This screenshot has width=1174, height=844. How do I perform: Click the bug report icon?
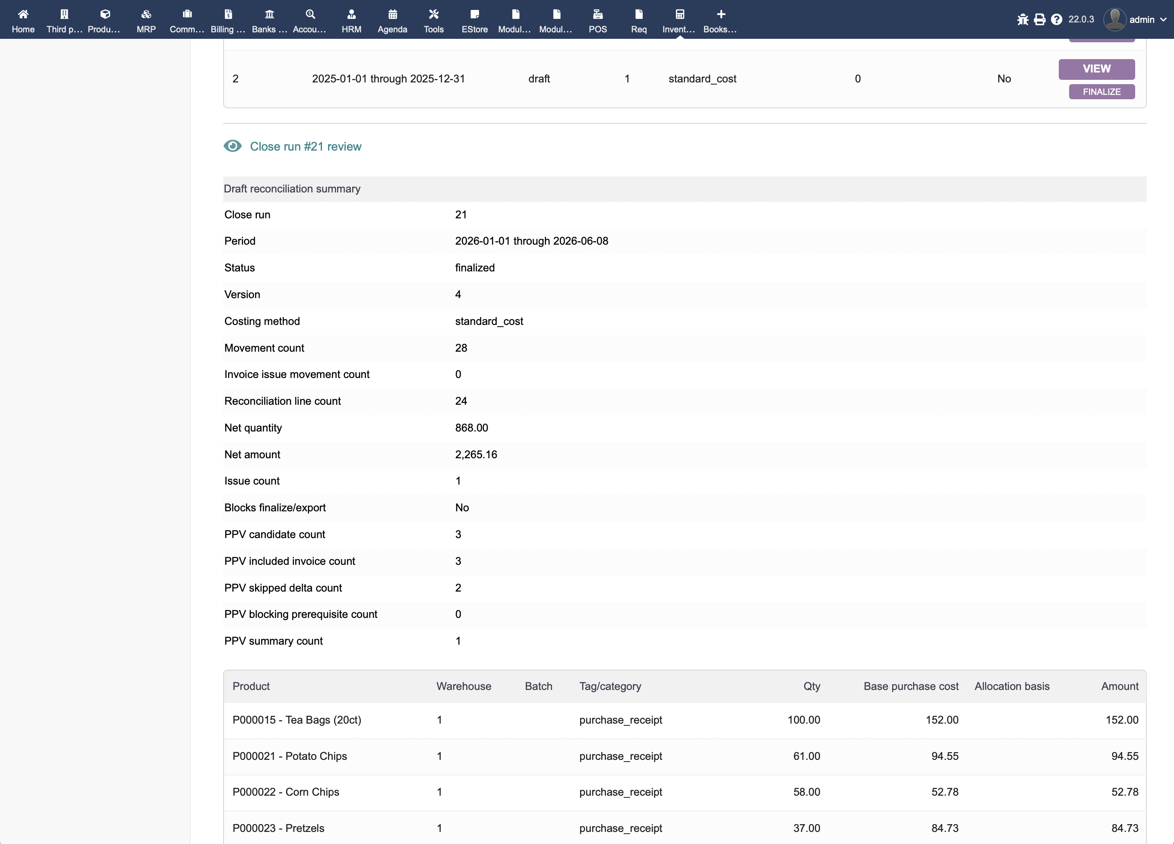pyautogui.click(x=1023, y=20)
